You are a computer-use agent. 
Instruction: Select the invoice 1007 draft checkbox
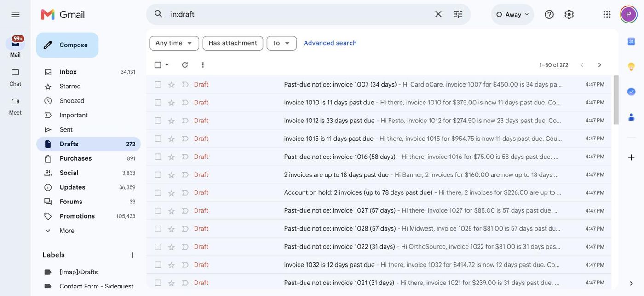158,85
